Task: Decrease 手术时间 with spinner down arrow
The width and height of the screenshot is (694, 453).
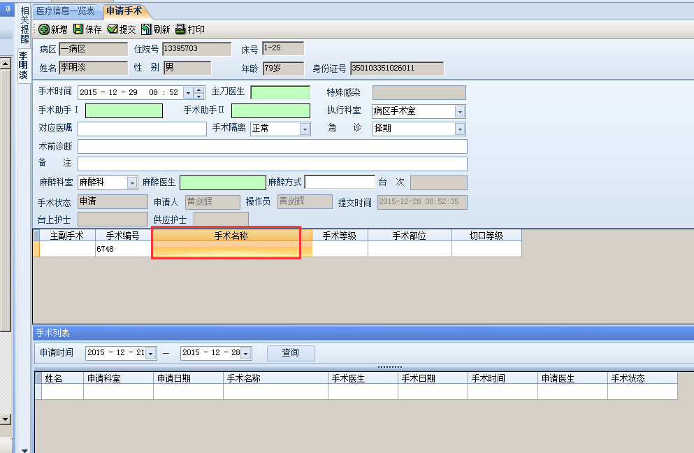Action: (x=198, y=96)
